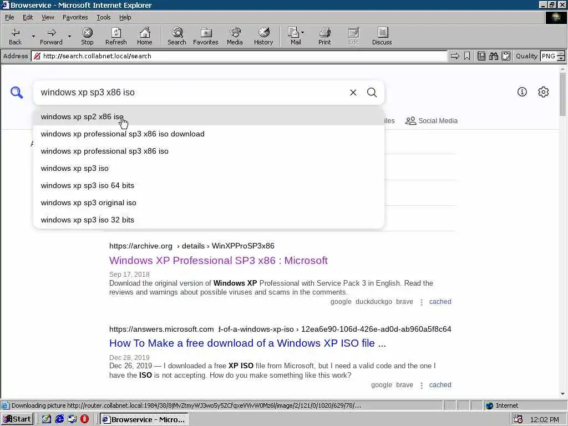Click the clipboard icon in toolbar
This screenshot has width=568, height=426.
point(506,56)
